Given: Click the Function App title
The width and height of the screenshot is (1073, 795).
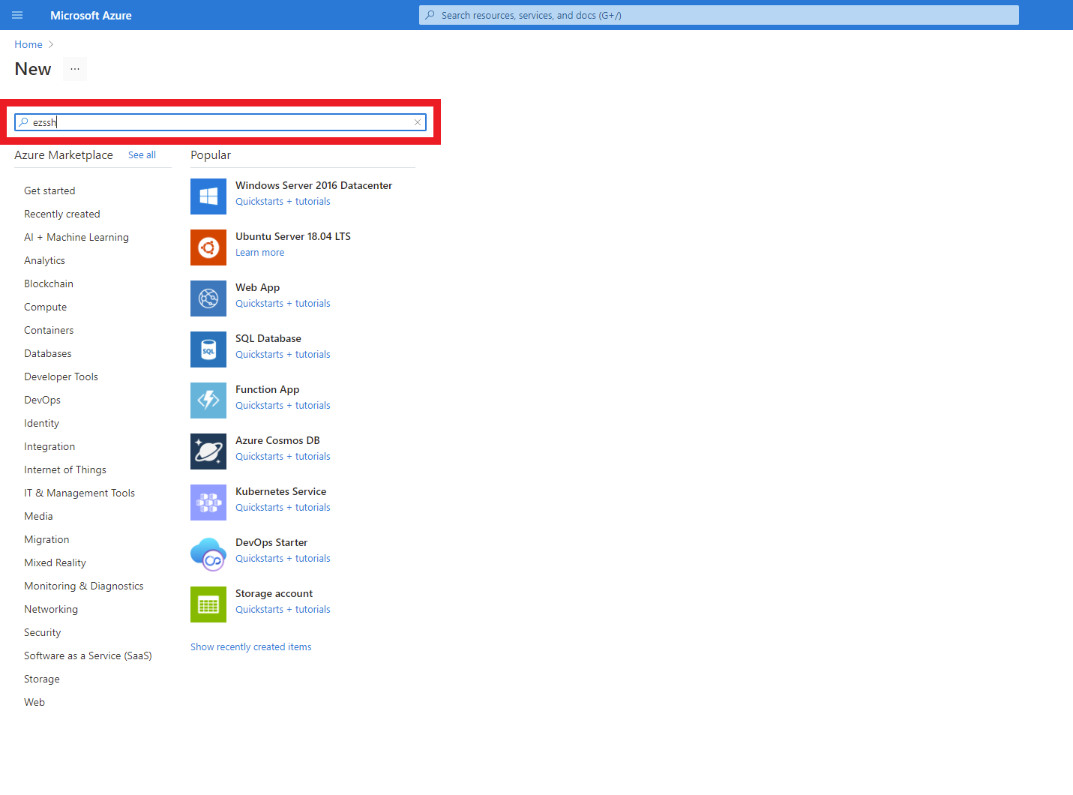Looking at the screenshot, I should click(267, 389).
